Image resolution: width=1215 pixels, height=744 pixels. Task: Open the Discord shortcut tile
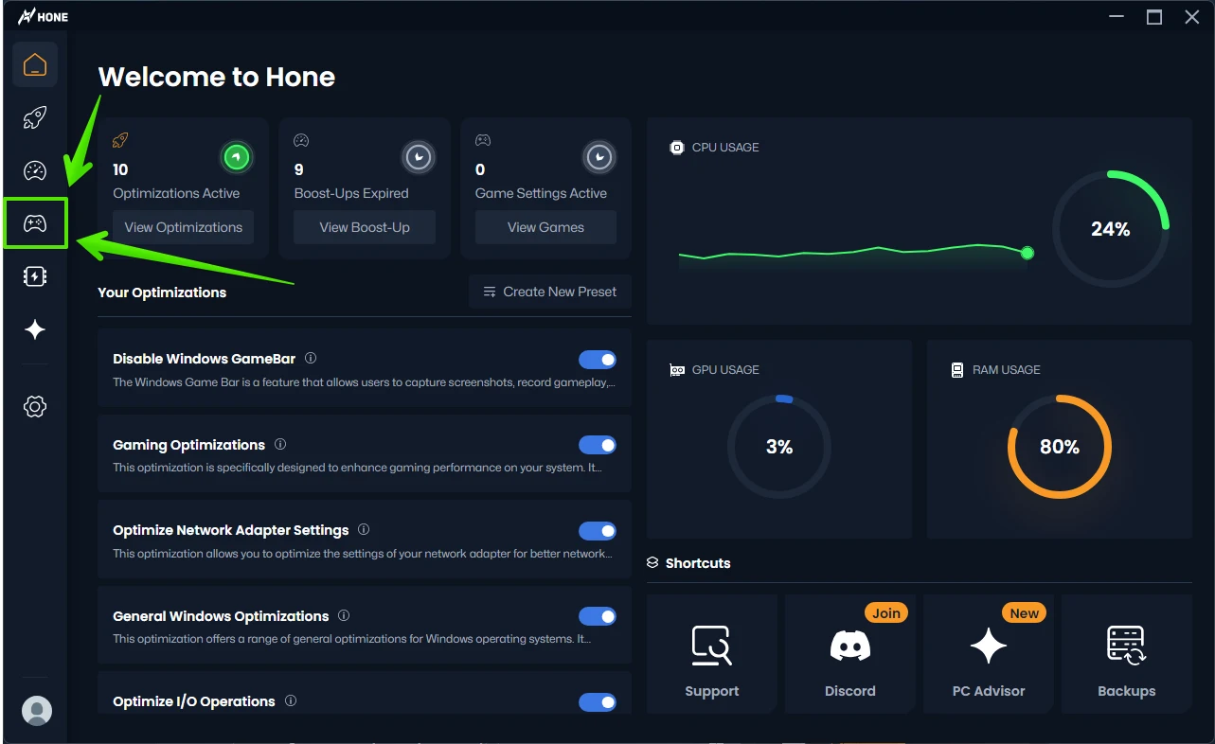pos(849,654)
